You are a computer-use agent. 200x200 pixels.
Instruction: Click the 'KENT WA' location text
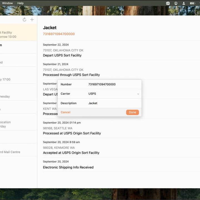tap(50, 109)
